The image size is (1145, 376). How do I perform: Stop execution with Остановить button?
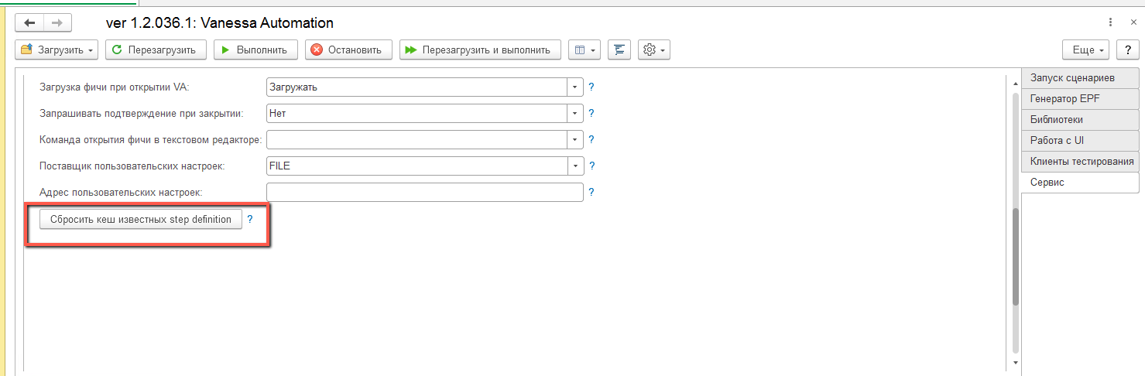point(348,50)
